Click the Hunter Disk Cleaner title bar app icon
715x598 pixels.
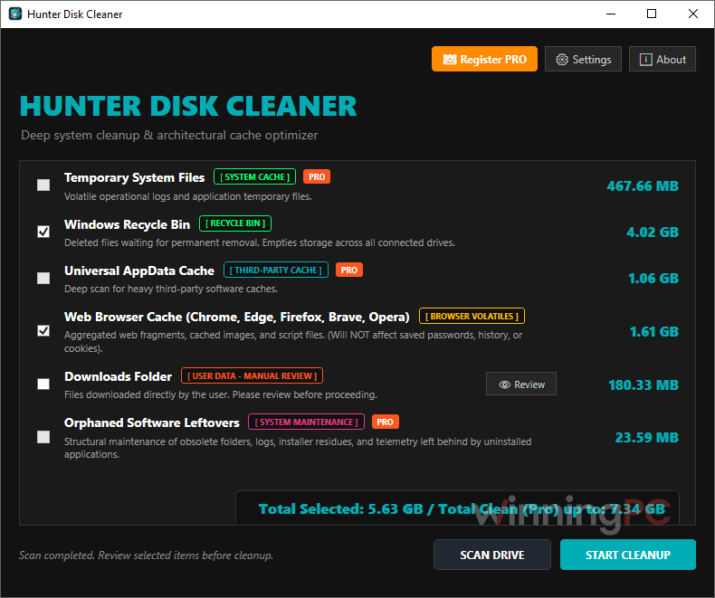[x=15, y=14]
